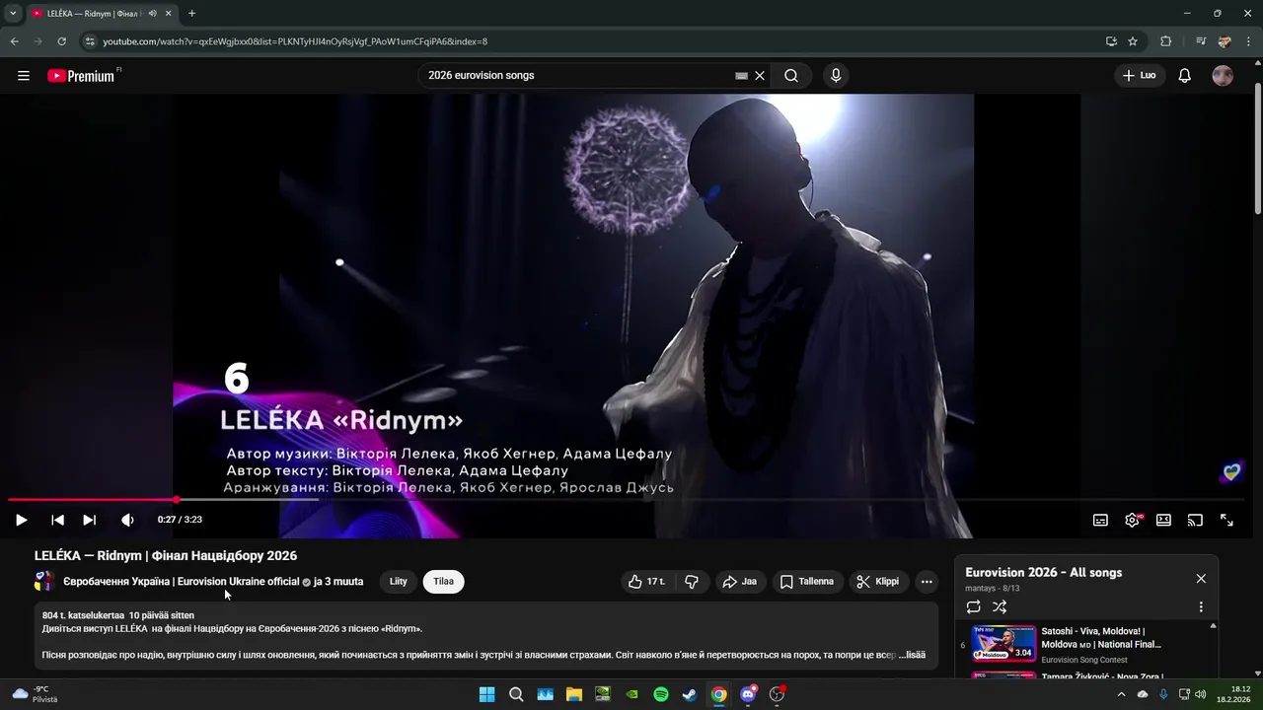Open Chrome three-dot menu
This screenshot has height=710, width=1263.
coord(1249,41)
